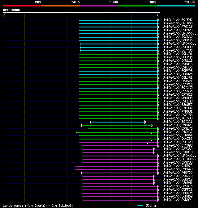This screenshot has width=198, height=208.
Task: Open hit UniRef100_Q1K8T3
Action: (x=178, y=152)
